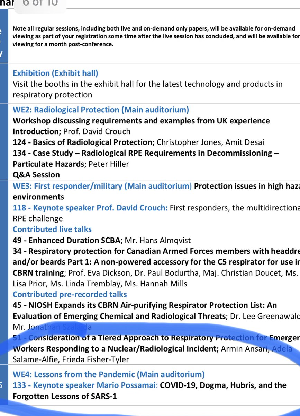Click 'Workshop discussing requirements and examples' line
300x416 pixels.
point(141,121)
